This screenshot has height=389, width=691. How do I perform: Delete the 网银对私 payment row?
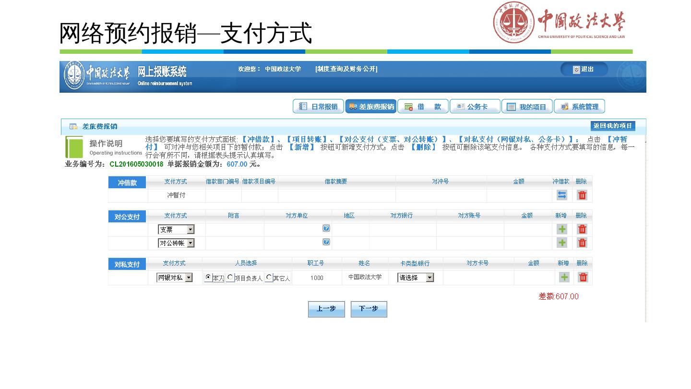point(583,277)
